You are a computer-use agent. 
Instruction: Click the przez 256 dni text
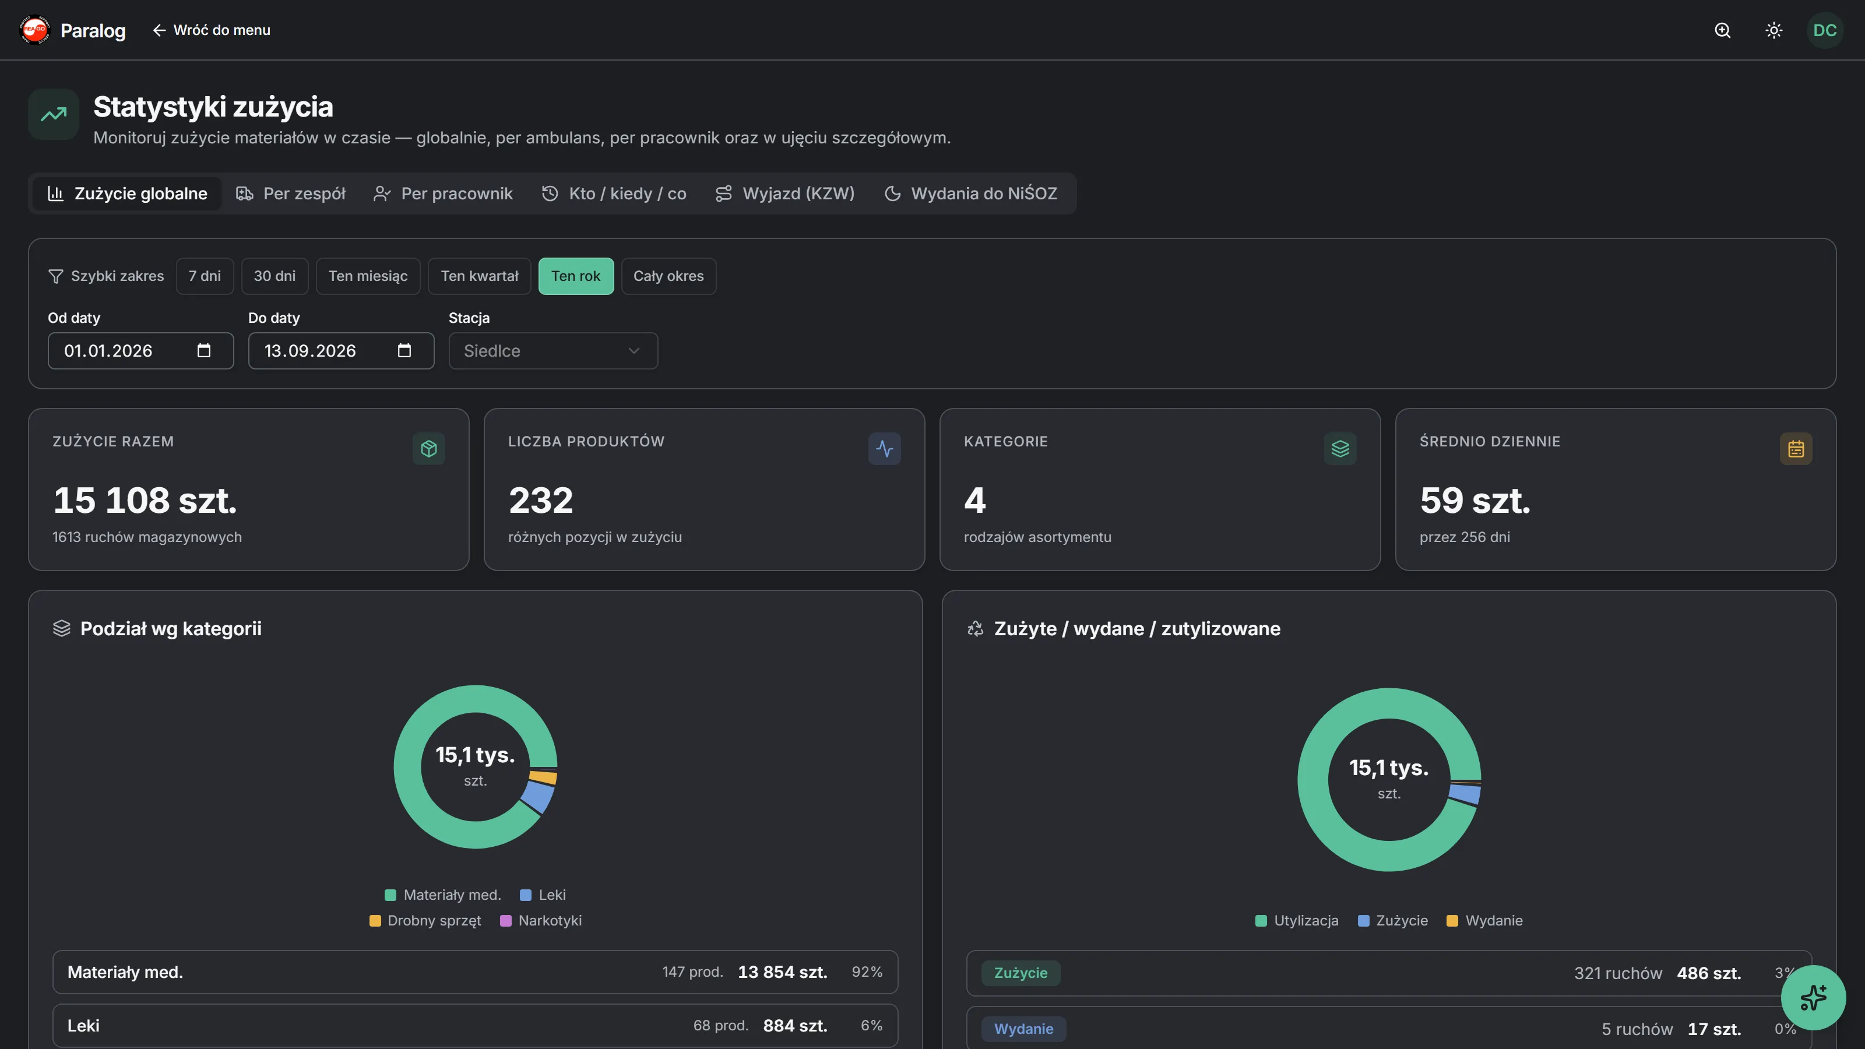[x=1465, y=537]
